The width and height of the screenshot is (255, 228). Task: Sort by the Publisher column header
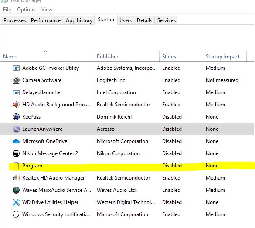click(x=126, y=56)
